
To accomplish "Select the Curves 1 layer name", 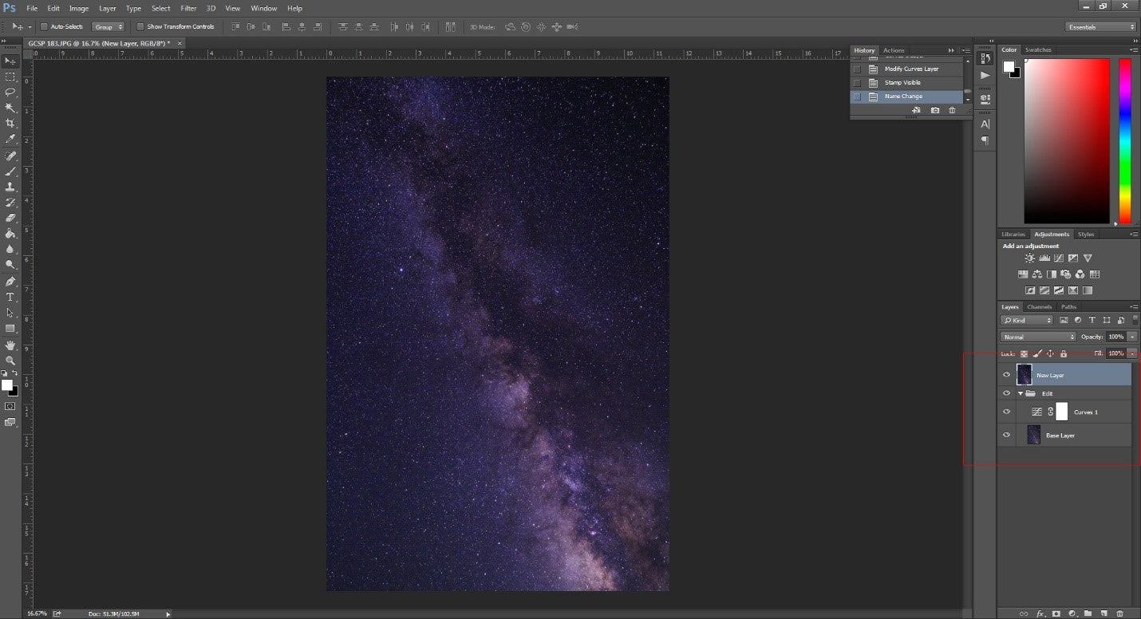I will pyautogui.click(x=1085, y=412).
